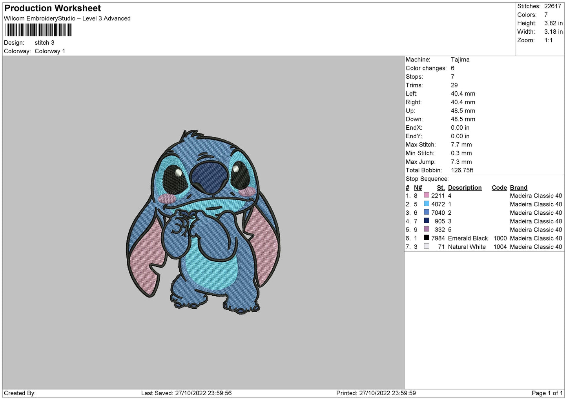The image size is (567, 400).
Task: Click the pink swatch for thread 2211
Action: pos(427,195)
